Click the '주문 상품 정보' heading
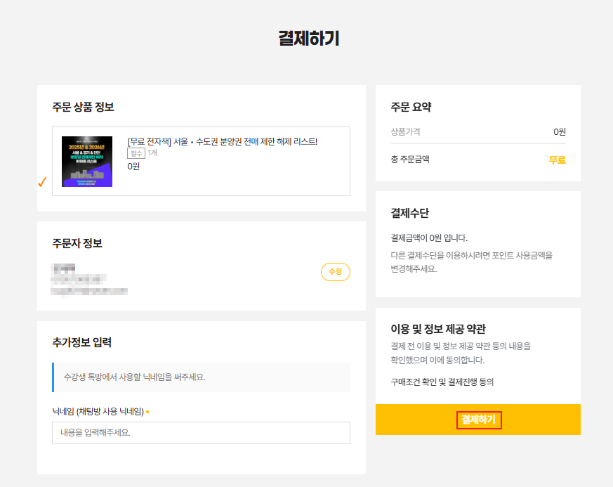This screenshot has width=613, height=487. coord(83,107)
